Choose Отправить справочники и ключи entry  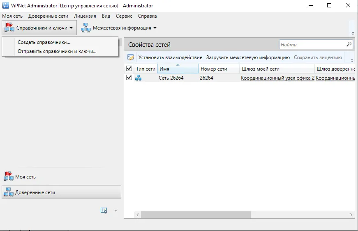coord(57,51)
